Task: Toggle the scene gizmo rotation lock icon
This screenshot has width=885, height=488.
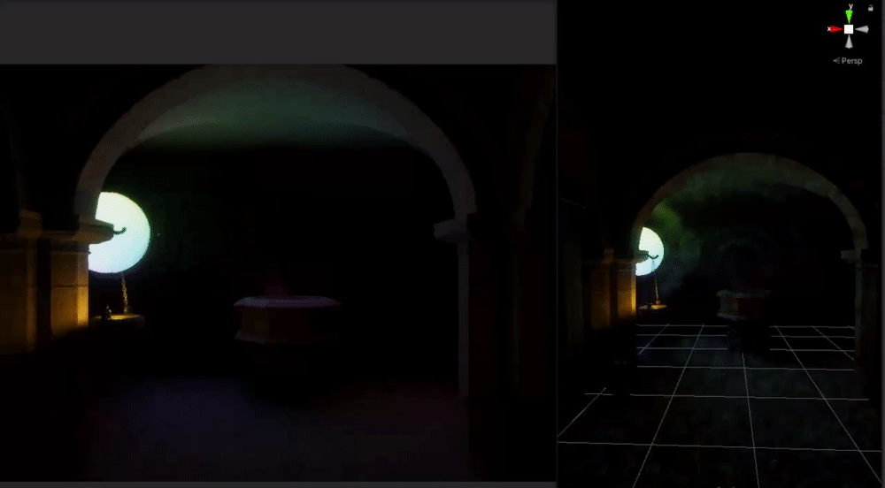Action: click(x=870, y=8)
